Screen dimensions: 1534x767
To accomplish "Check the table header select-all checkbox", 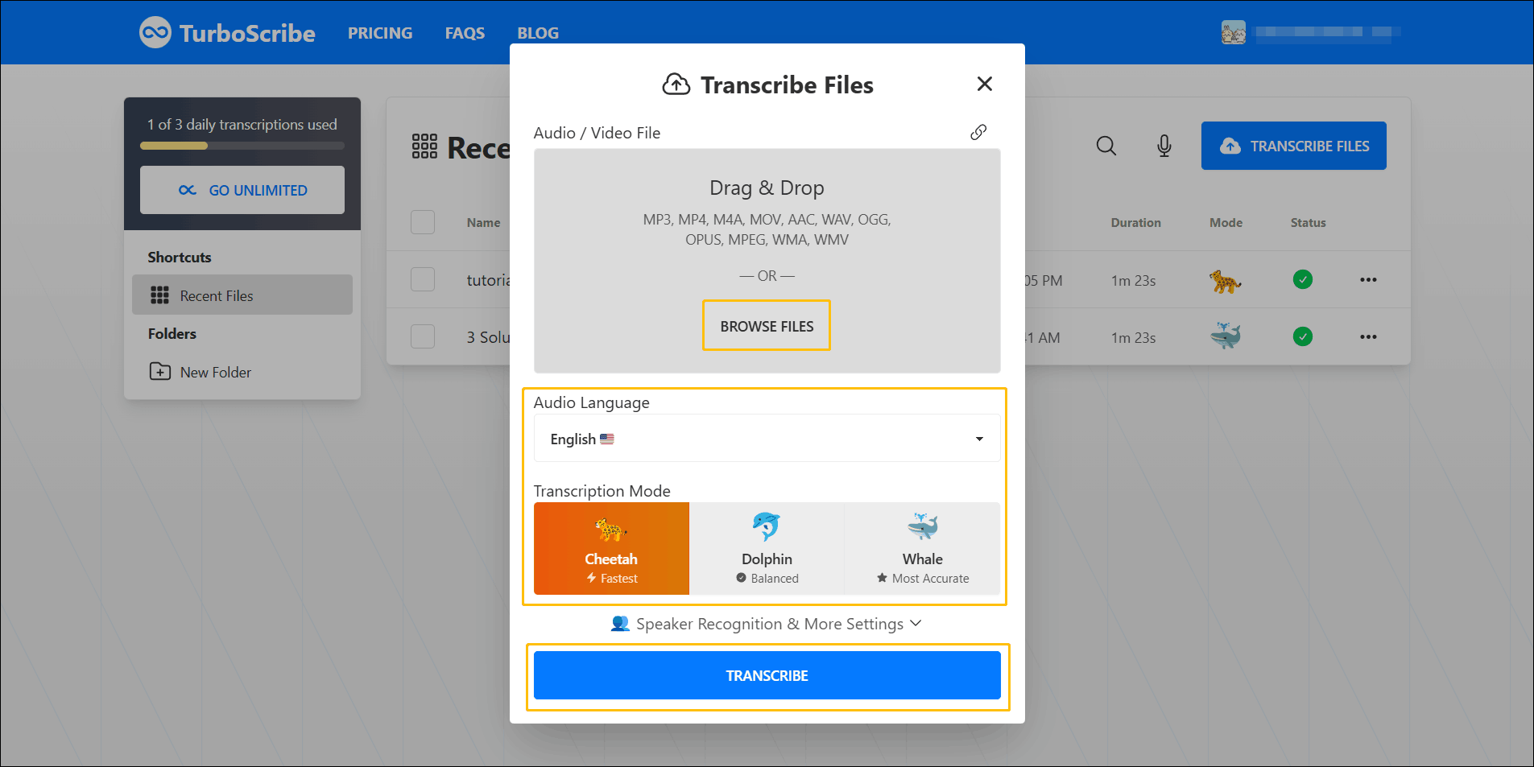I will click(x=423, y=222).
